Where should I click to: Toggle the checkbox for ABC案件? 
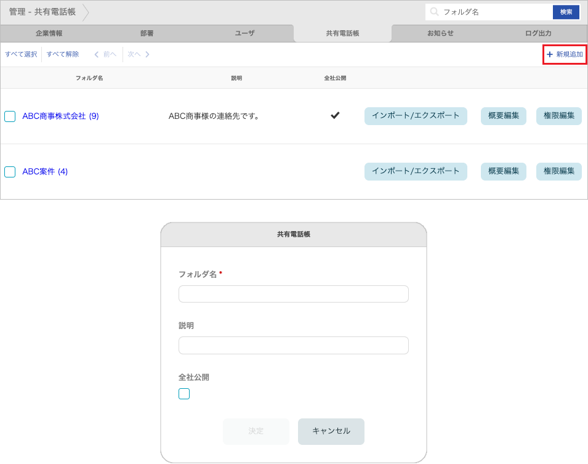click(9, 172)
